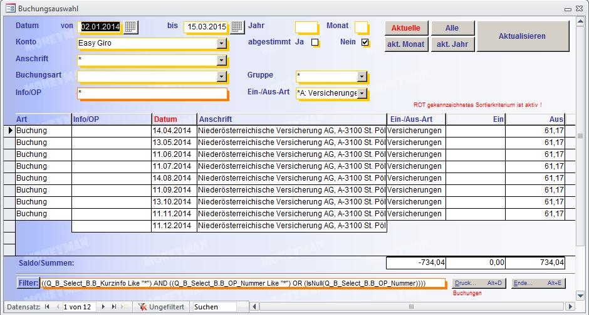Image resolution: width=589 pixels, height=315 pixels.
Task: Select row marker of first Buchung row
Action: pyautogui.click(x=9, y=131)
